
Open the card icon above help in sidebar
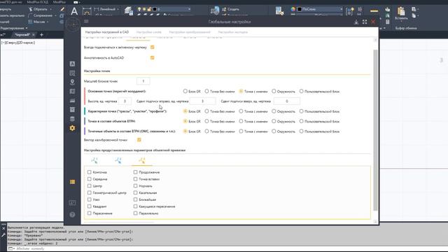[x=72, y=203]
